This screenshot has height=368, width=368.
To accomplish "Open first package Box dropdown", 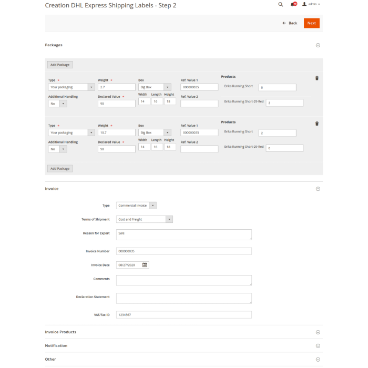I will (x=155, y=87).
